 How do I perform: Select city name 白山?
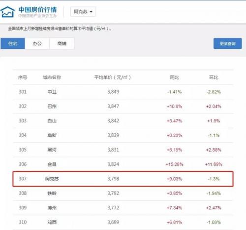[52, 121]
